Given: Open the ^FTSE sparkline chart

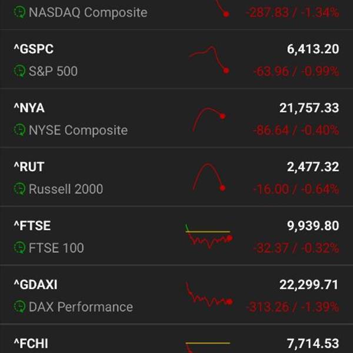Looking at the screenshot, I should pos(208,237).
